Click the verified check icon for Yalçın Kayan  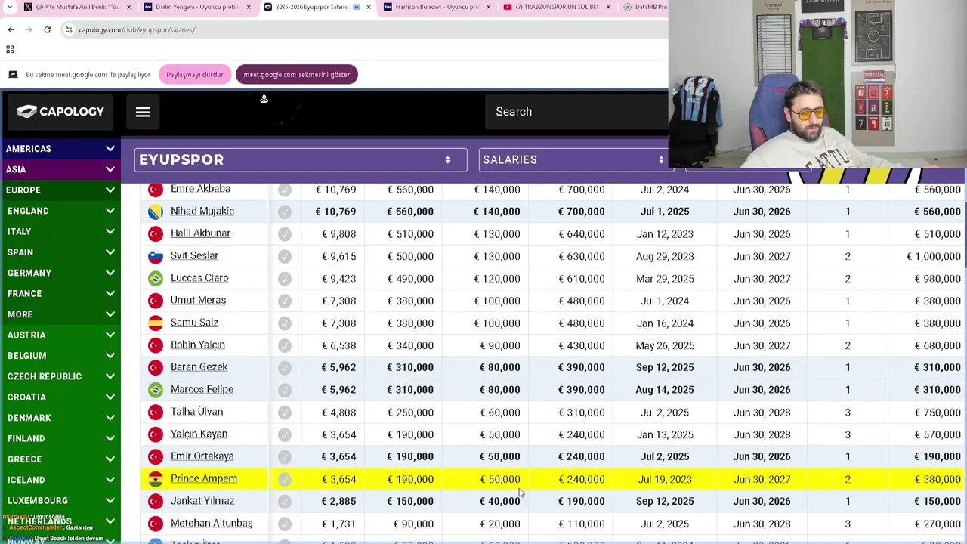pos(285,434)
